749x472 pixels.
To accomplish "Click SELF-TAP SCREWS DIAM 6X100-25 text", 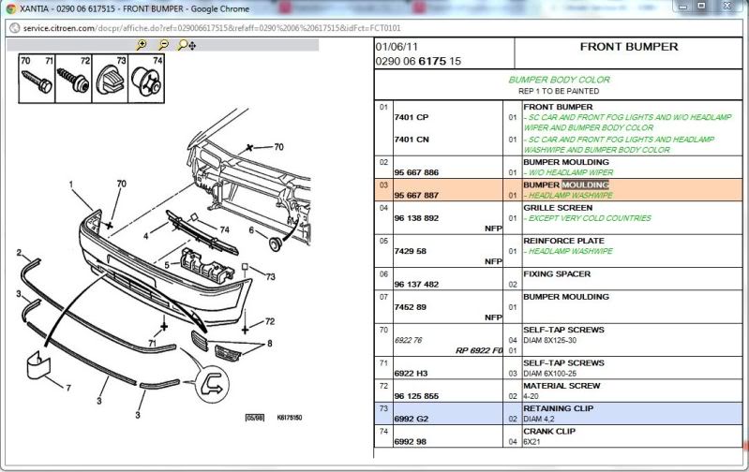I will 563,368.
